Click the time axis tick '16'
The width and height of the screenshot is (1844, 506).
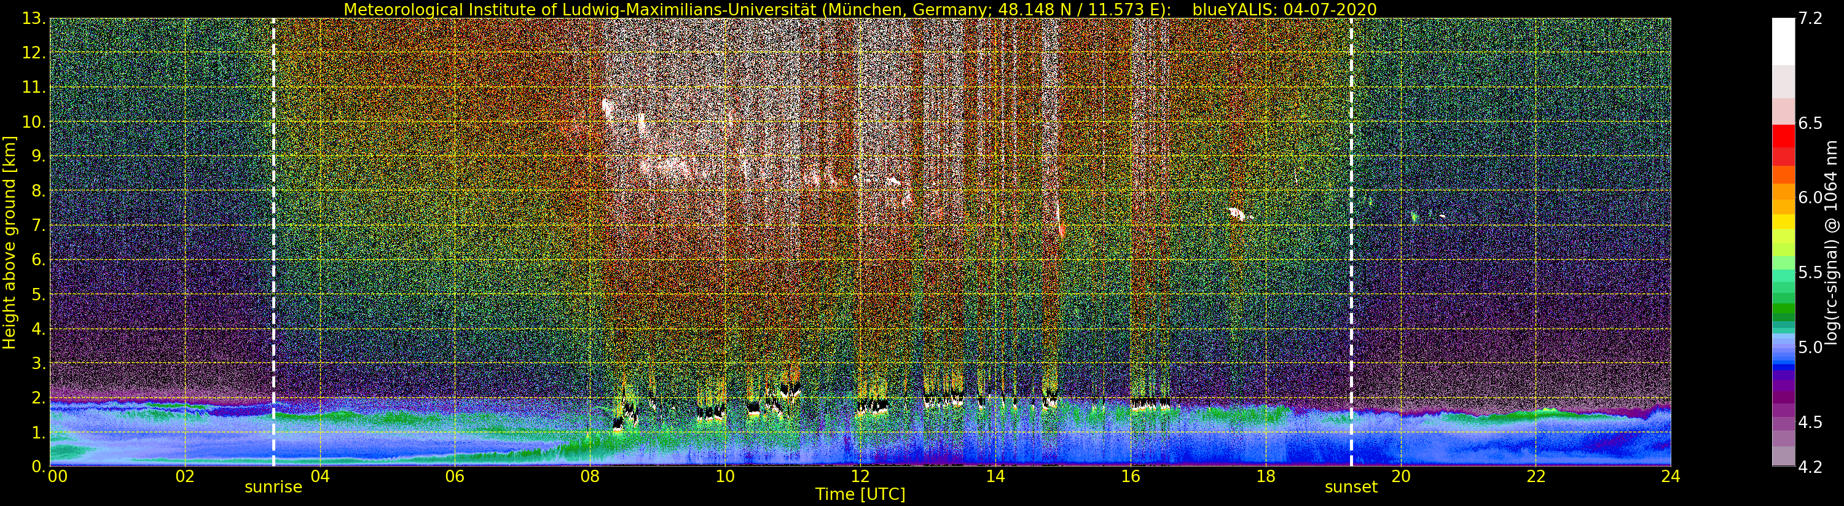click(1131, 476)
